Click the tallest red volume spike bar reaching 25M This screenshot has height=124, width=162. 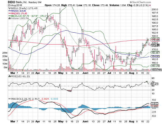click(83, 62)
